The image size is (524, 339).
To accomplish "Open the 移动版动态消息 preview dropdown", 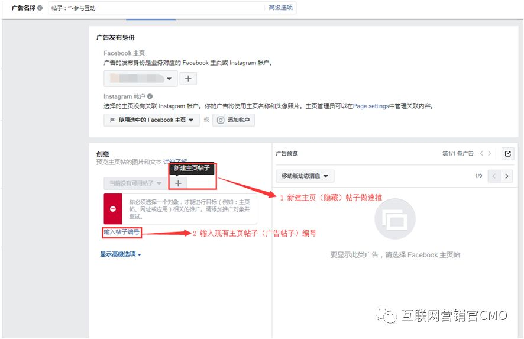I will 305,176.
